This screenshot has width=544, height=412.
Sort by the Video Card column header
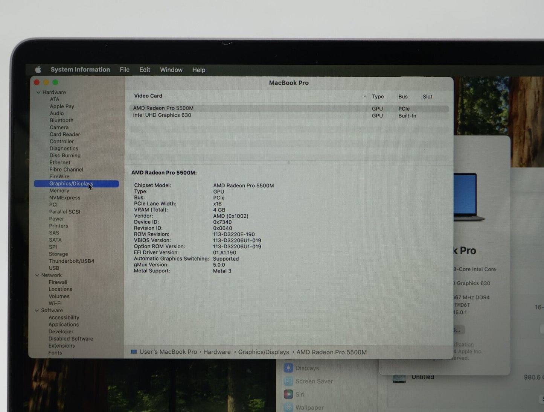pyautogui.click(x=148, y=96)
